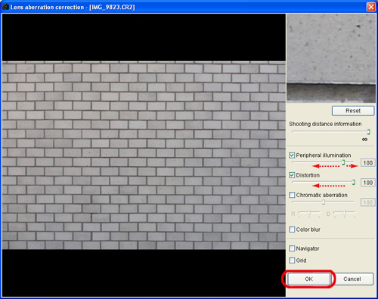Click the Reset button
The width and height of the screenshot is (378, 299).
click(x=353, y=111)
